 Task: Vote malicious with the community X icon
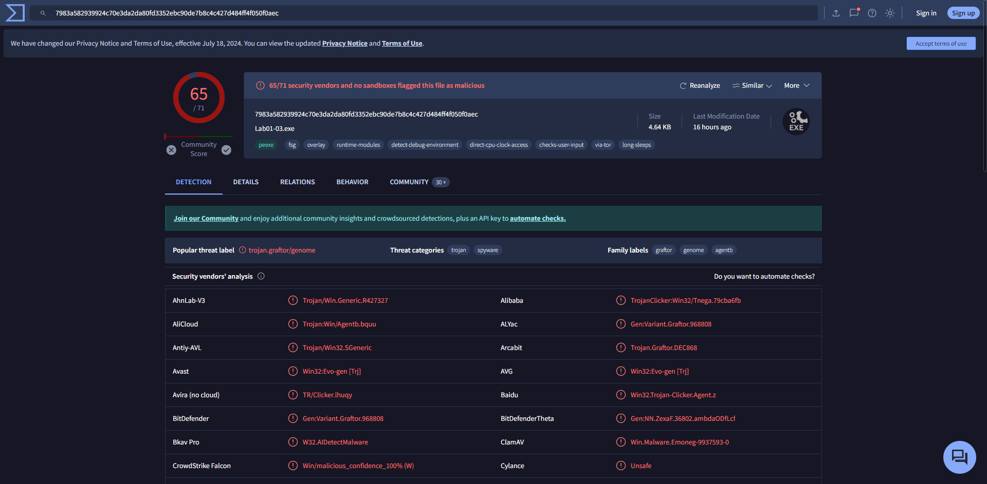click(x=171, y=150)
